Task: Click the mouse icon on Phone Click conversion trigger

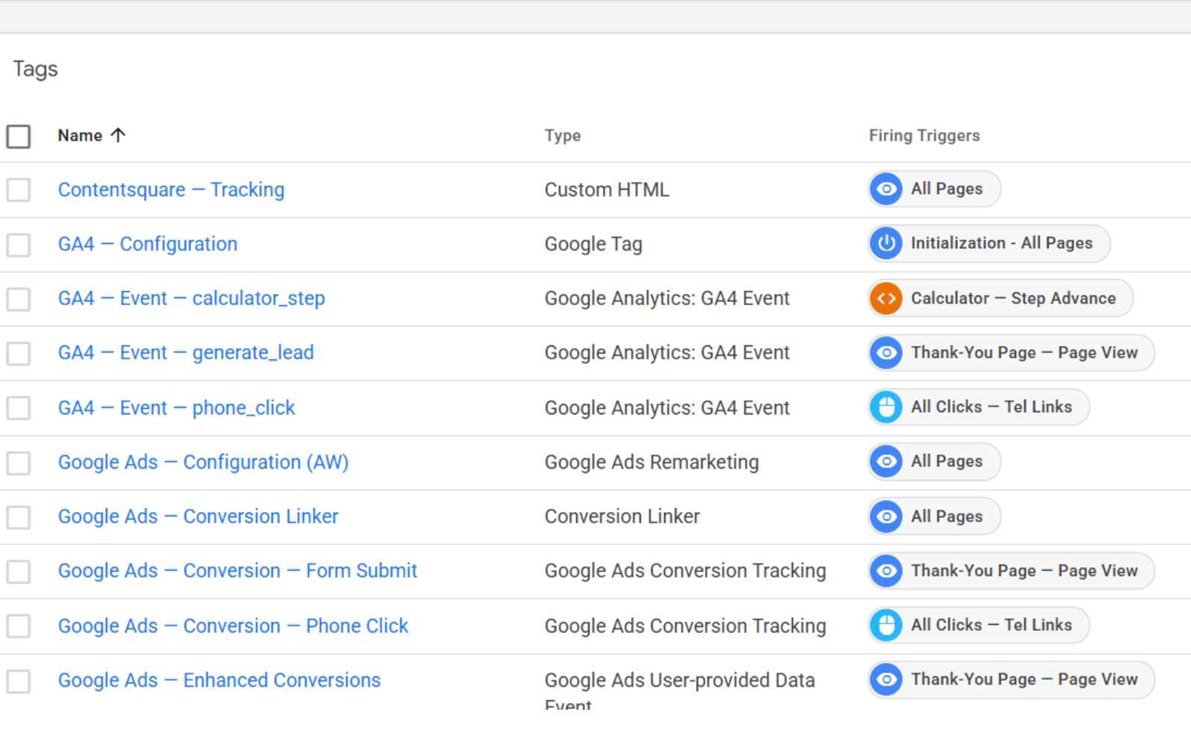Action: [886, 625]
